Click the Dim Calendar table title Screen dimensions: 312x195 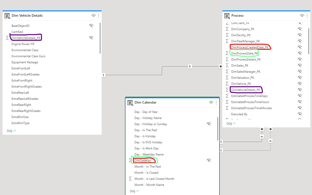145,103
